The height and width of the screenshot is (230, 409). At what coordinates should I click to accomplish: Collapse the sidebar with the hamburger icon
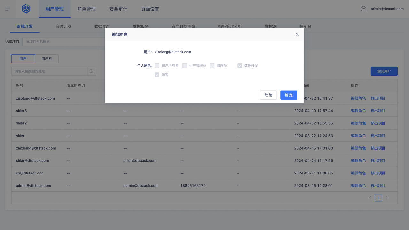8,9
